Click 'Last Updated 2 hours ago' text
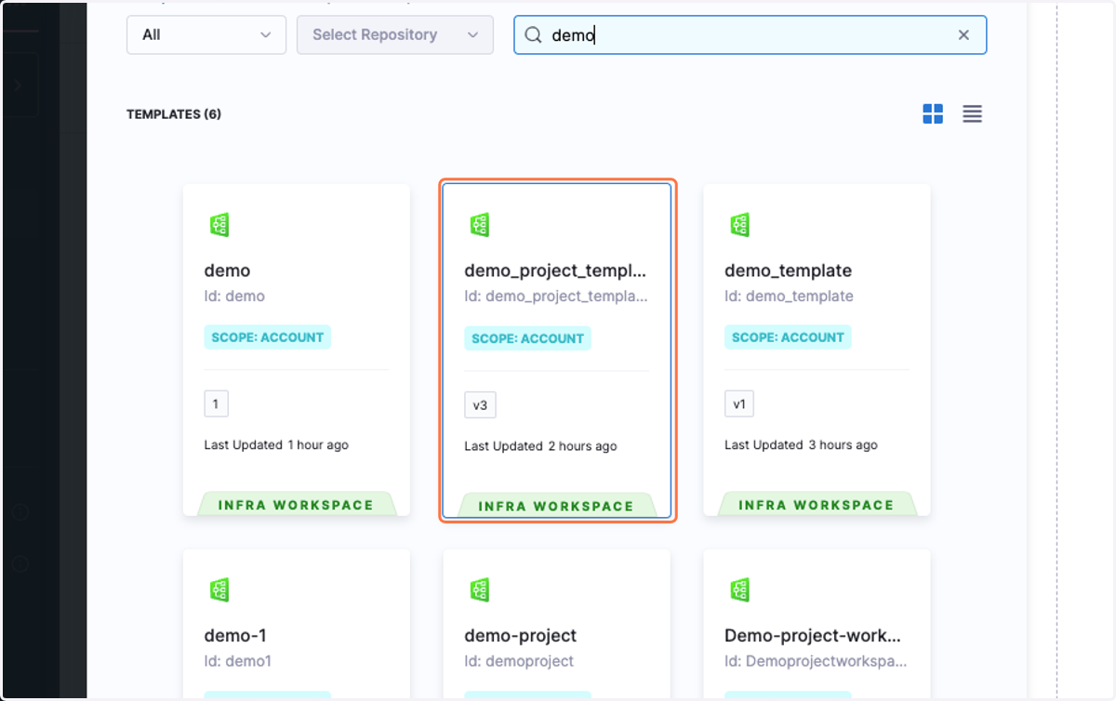This screenshot has width=1116, height=701. (540, 446)
